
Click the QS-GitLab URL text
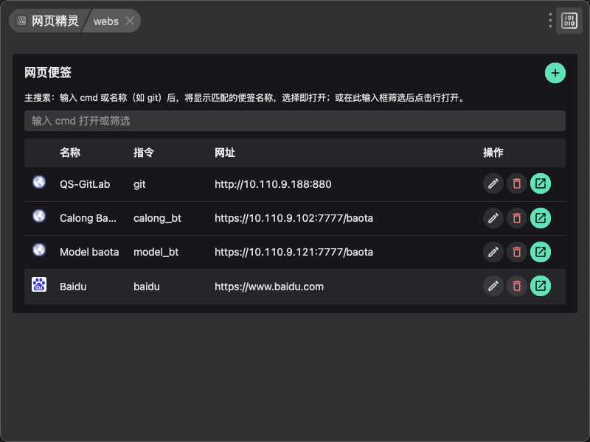(x=273, y=184)
